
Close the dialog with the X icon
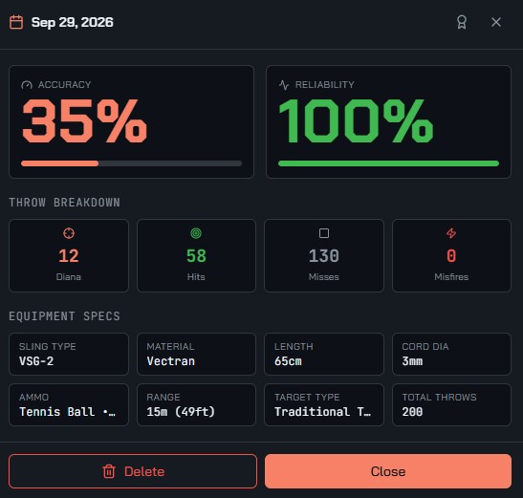[496, 22]
